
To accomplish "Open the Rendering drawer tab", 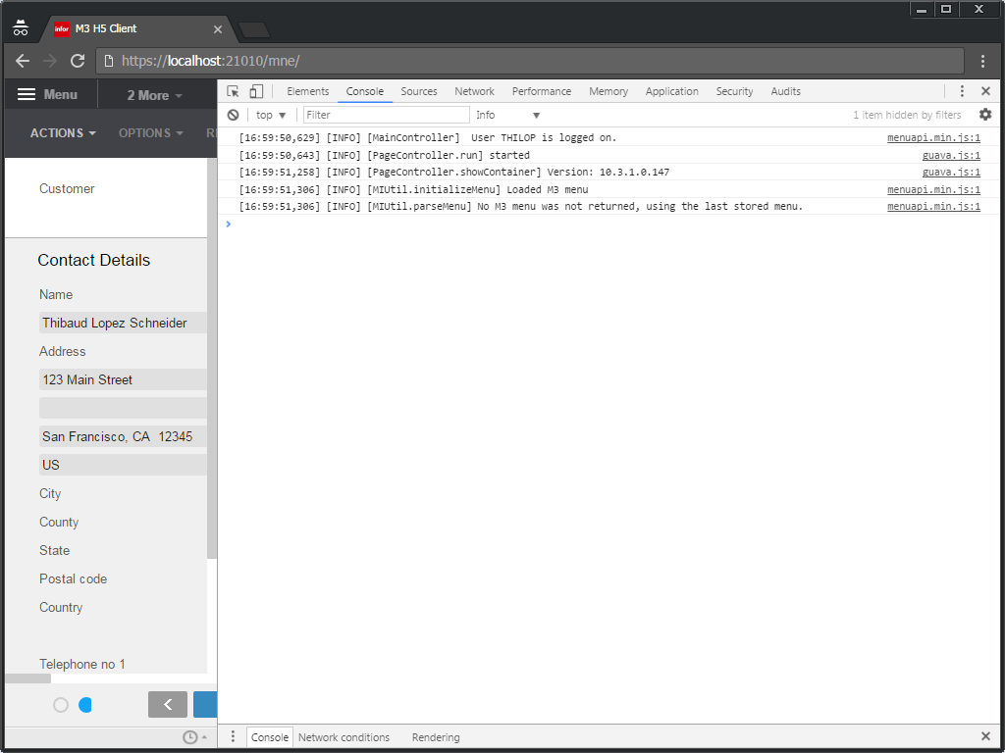I will 436,737.
